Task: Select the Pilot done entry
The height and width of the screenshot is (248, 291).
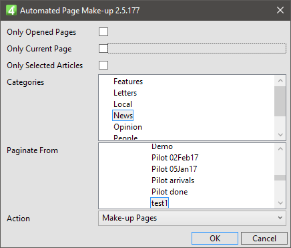Action: coord(170,192)
